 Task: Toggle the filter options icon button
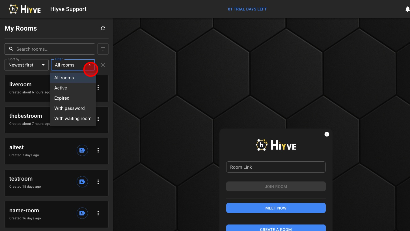103,49
